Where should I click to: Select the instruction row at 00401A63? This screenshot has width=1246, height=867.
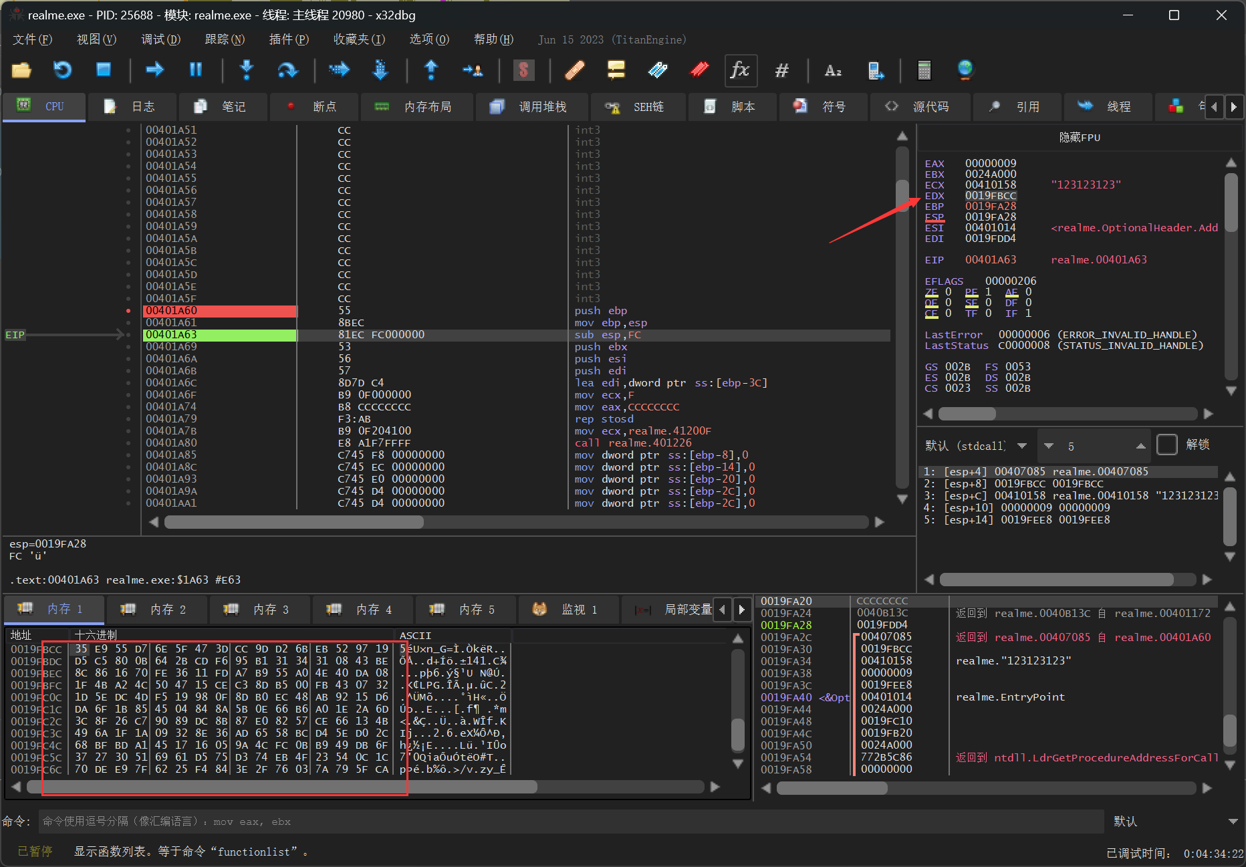[516, 335]
